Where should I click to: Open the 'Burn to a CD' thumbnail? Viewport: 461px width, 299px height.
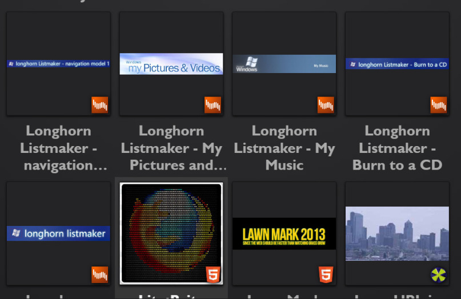click(397, 64)
